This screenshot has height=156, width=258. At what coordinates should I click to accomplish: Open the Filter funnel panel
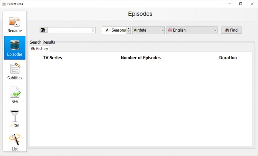(14, 119)
